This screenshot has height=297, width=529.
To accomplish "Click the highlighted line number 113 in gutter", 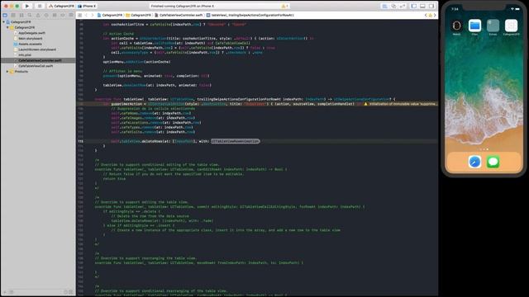I will 81,141.
